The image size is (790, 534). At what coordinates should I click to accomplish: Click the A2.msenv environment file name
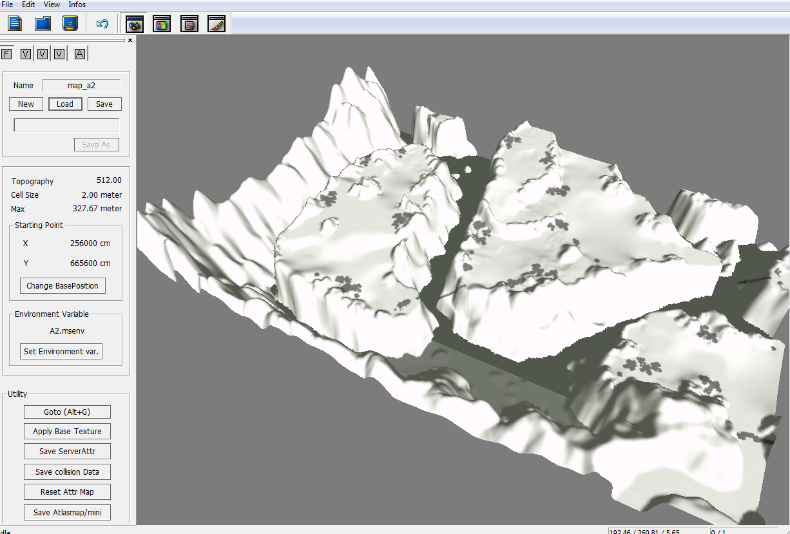67,331
